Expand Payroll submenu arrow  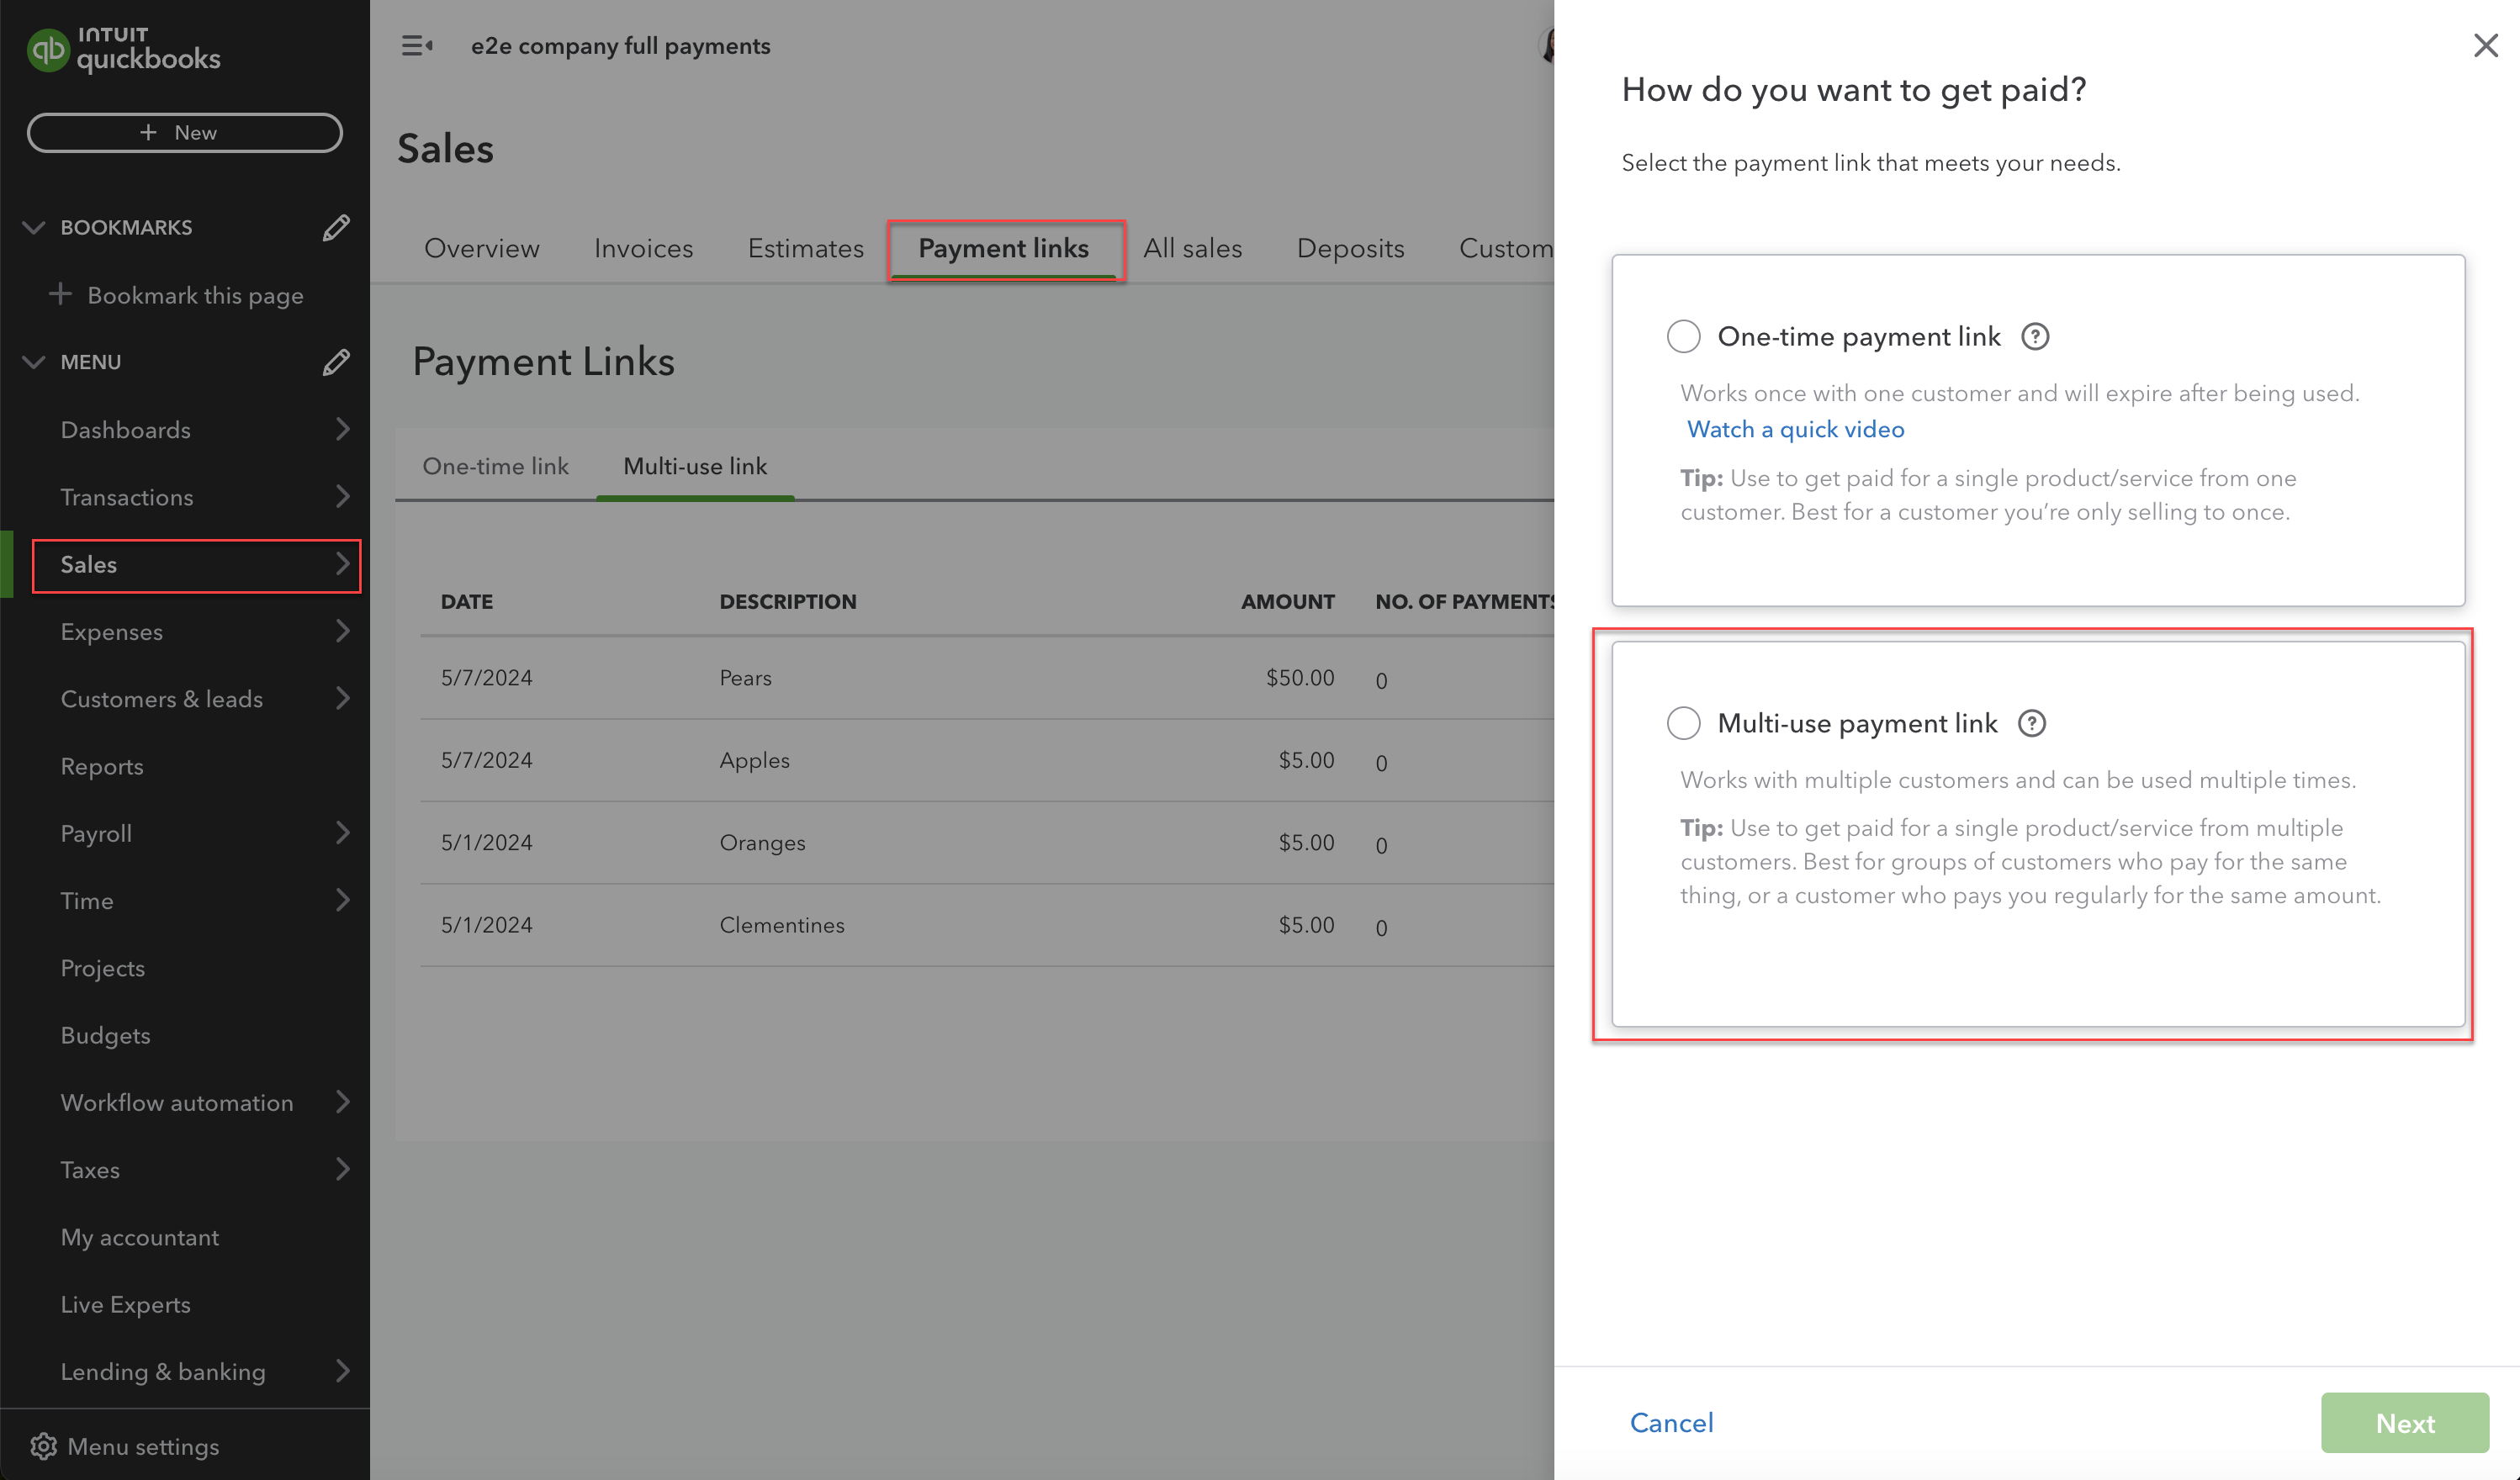343,833
